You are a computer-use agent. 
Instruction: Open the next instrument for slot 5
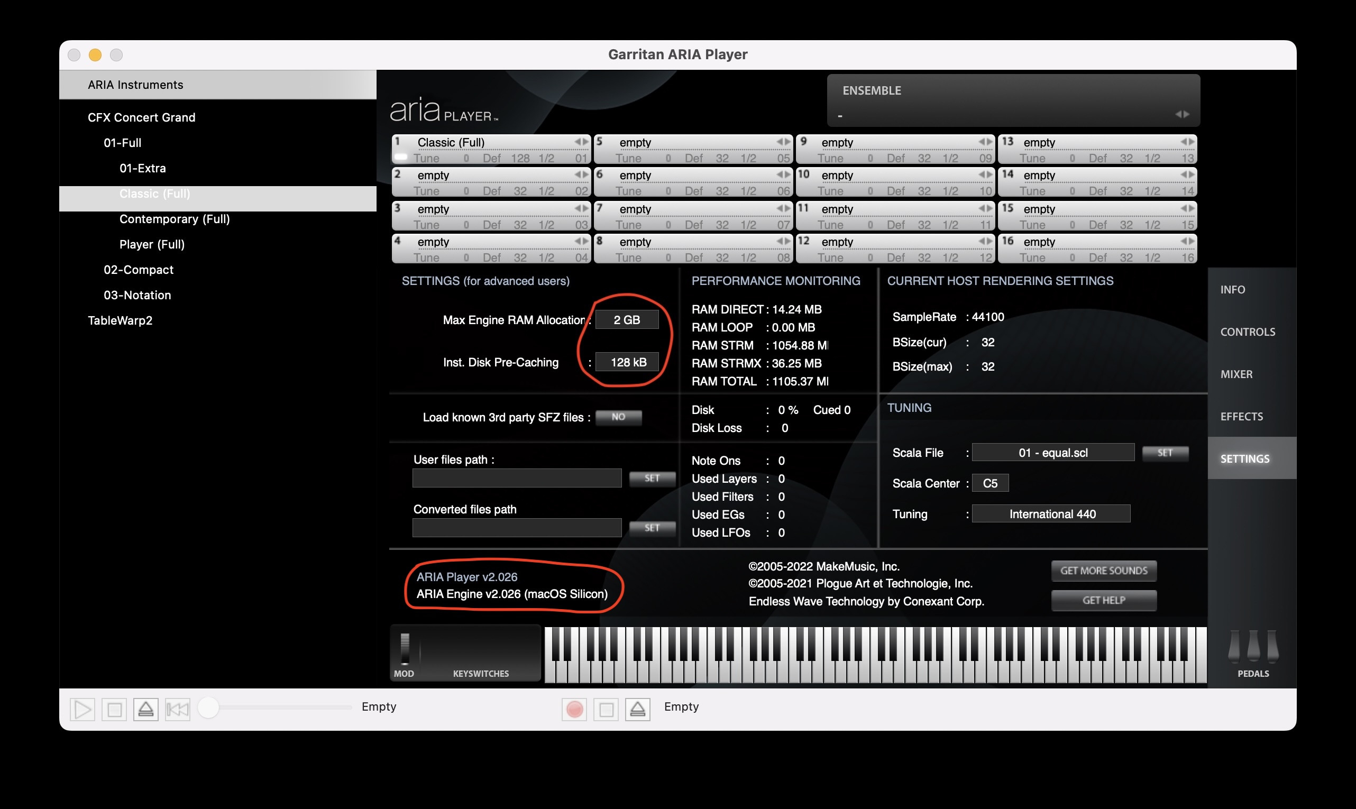click(789, 142)
